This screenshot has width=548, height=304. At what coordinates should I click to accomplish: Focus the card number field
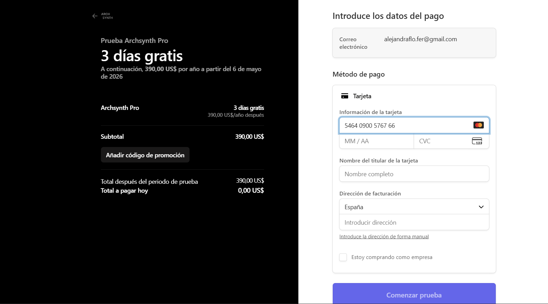[414, 125]
